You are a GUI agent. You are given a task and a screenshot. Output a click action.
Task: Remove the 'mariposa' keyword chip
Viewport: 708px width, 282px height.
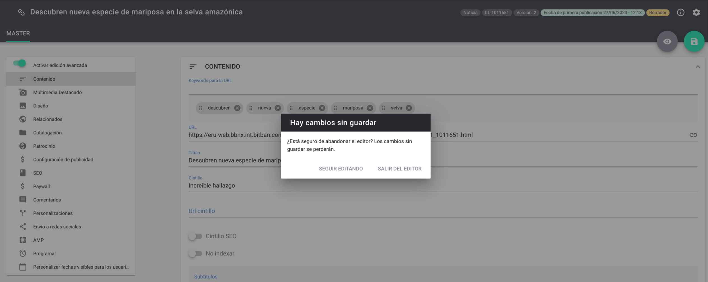370,108
